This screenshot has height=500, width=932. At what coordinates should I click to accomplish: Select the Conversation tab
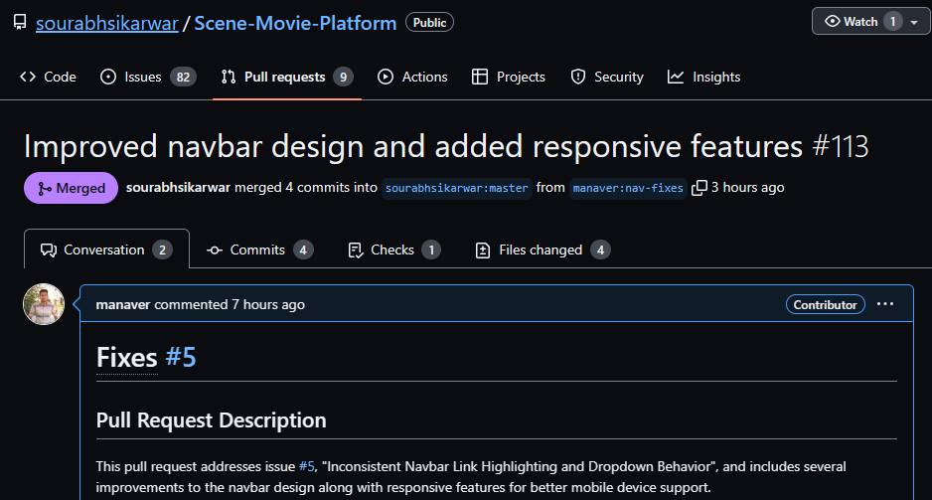point(106,250)
